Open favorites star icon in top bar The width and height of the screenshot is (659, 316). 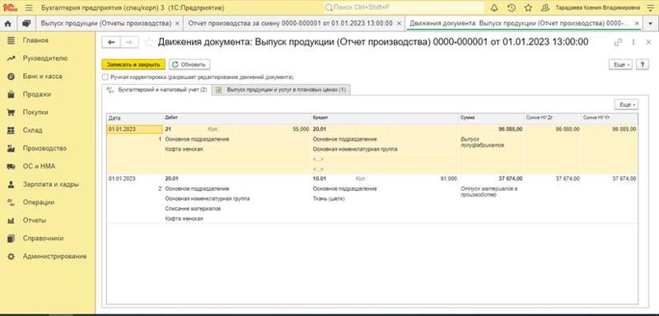(x=528, y=8)
